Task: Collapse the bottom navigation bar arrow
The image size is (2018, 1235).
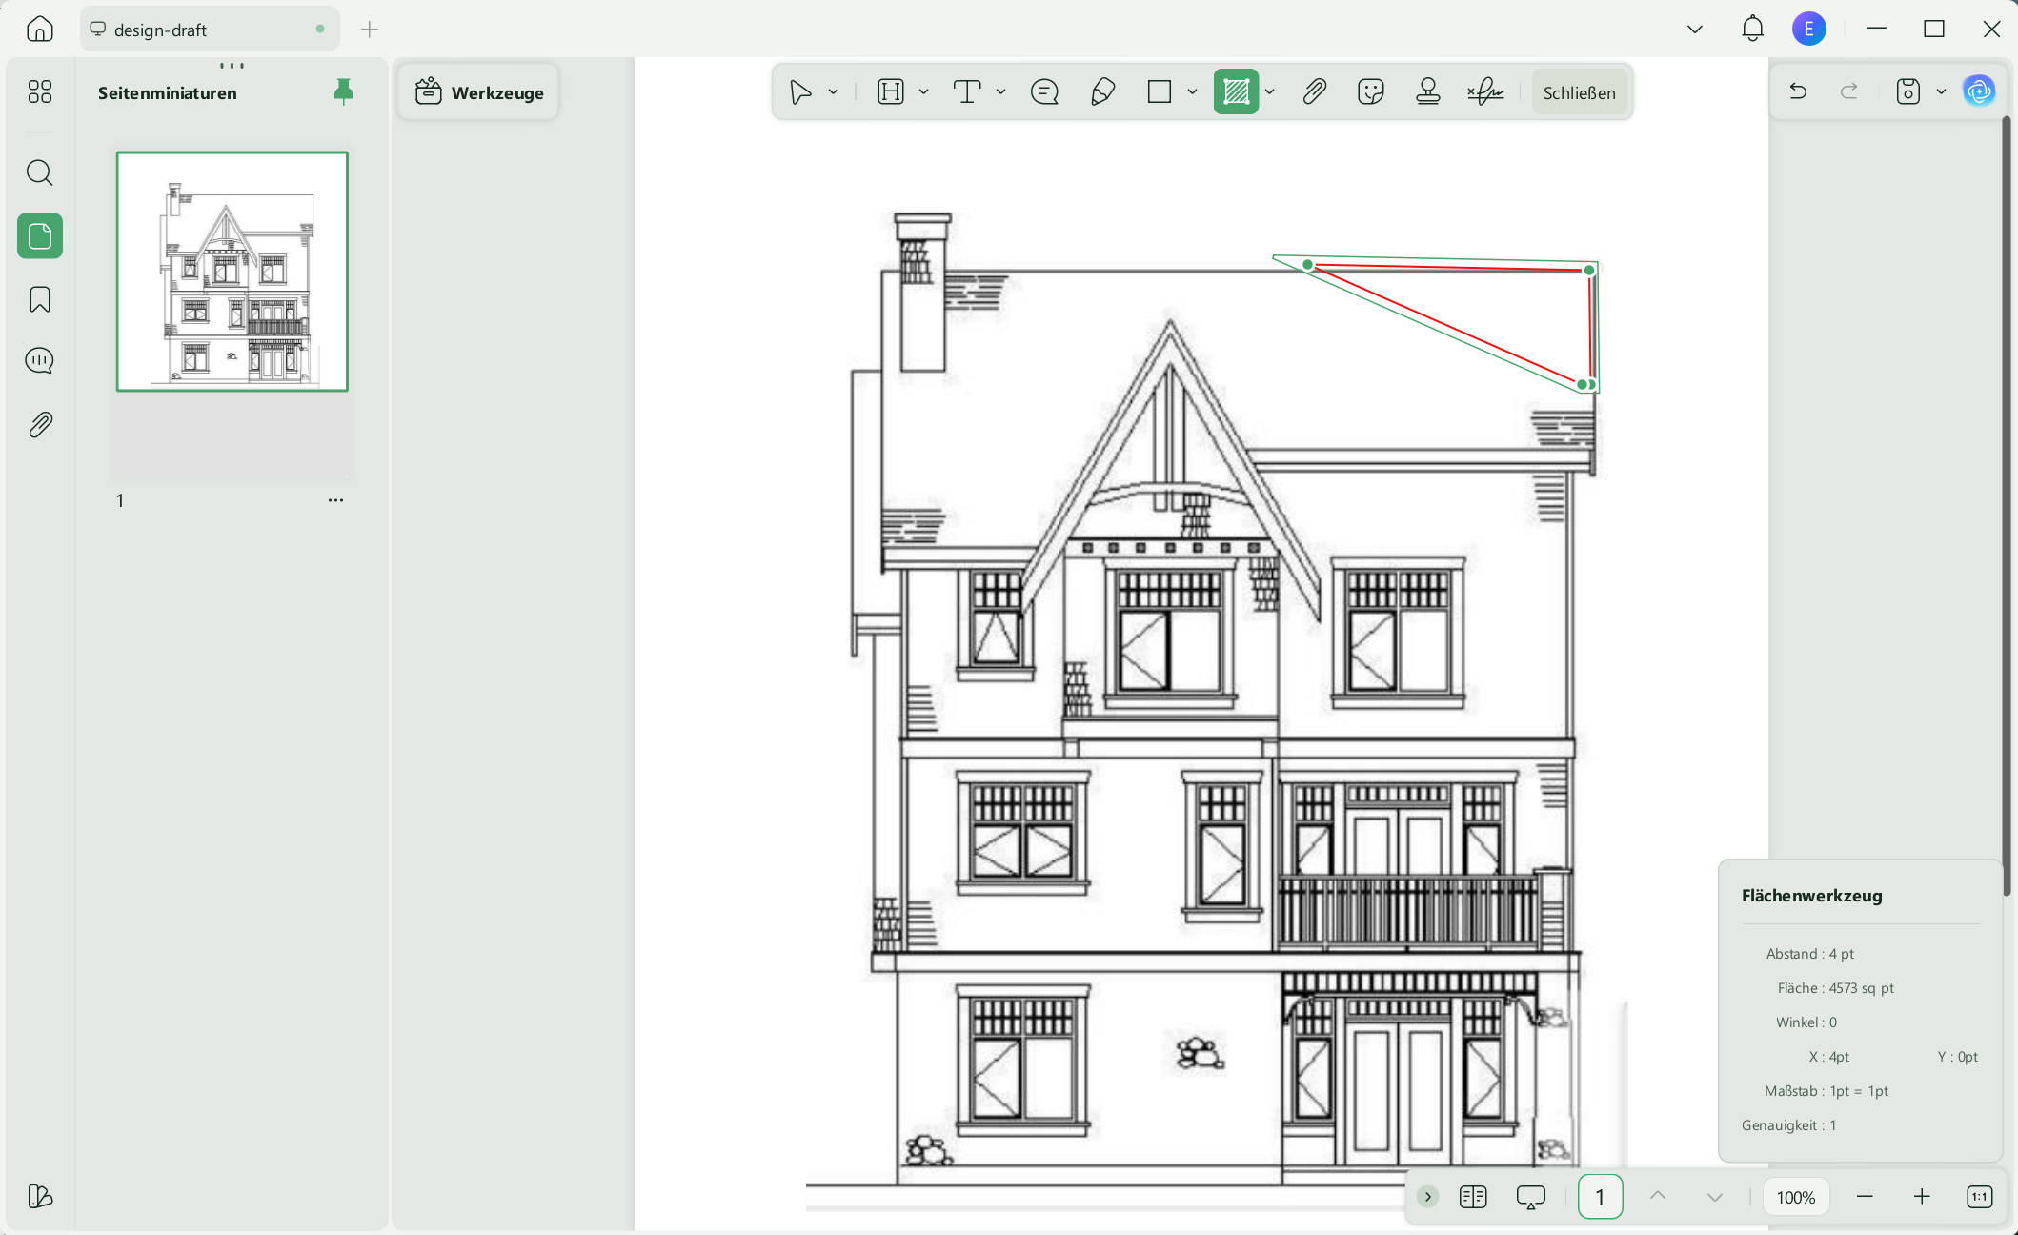Action: pyautogui.click(x=1427, y=1197)
